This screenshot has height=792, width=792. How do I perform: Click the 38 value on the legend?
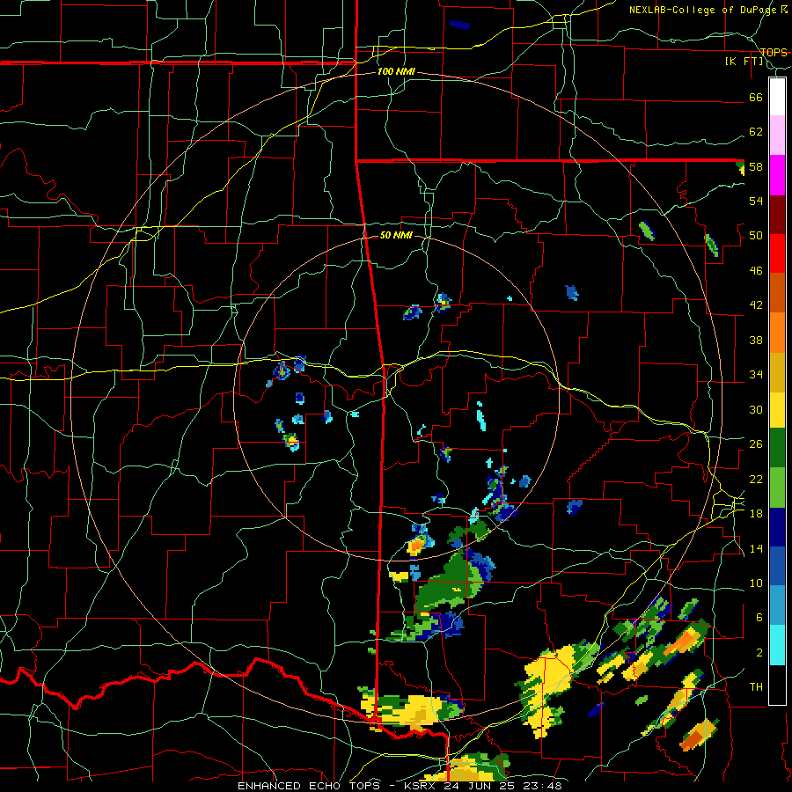756,340
